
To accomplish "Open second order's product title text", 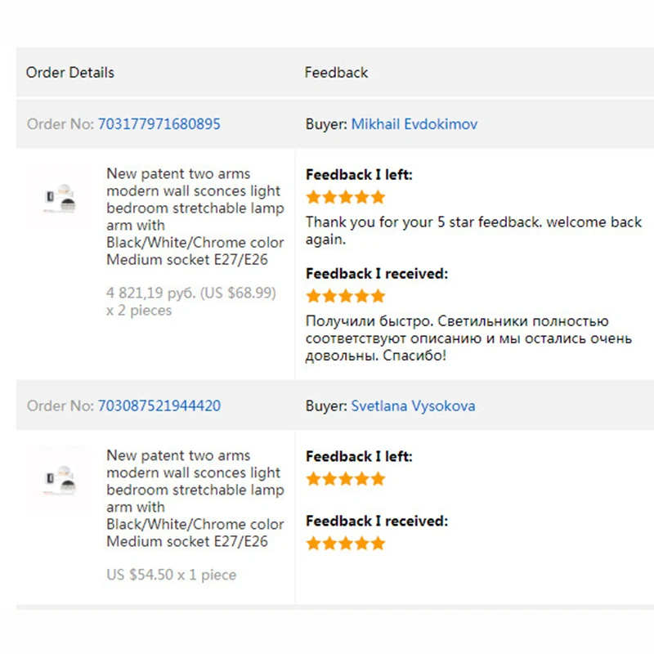I will click(195, 498).
